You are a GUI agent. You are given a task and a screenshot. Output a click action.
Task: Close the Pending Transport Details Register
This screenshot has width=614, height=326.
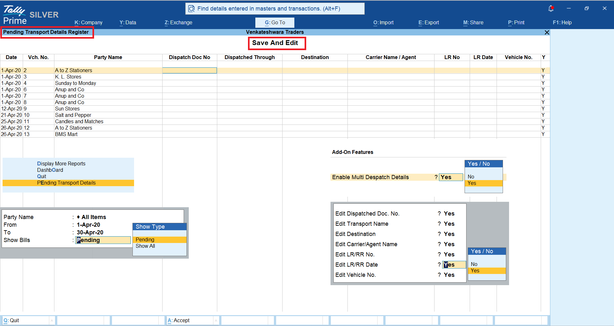[547, 32]
